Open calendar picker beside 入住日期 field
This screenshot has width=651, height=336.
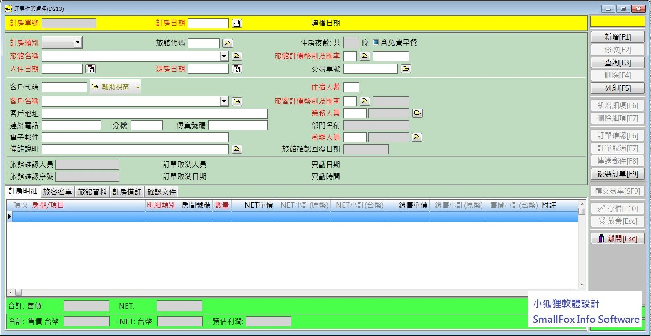[x=91, y=69]
